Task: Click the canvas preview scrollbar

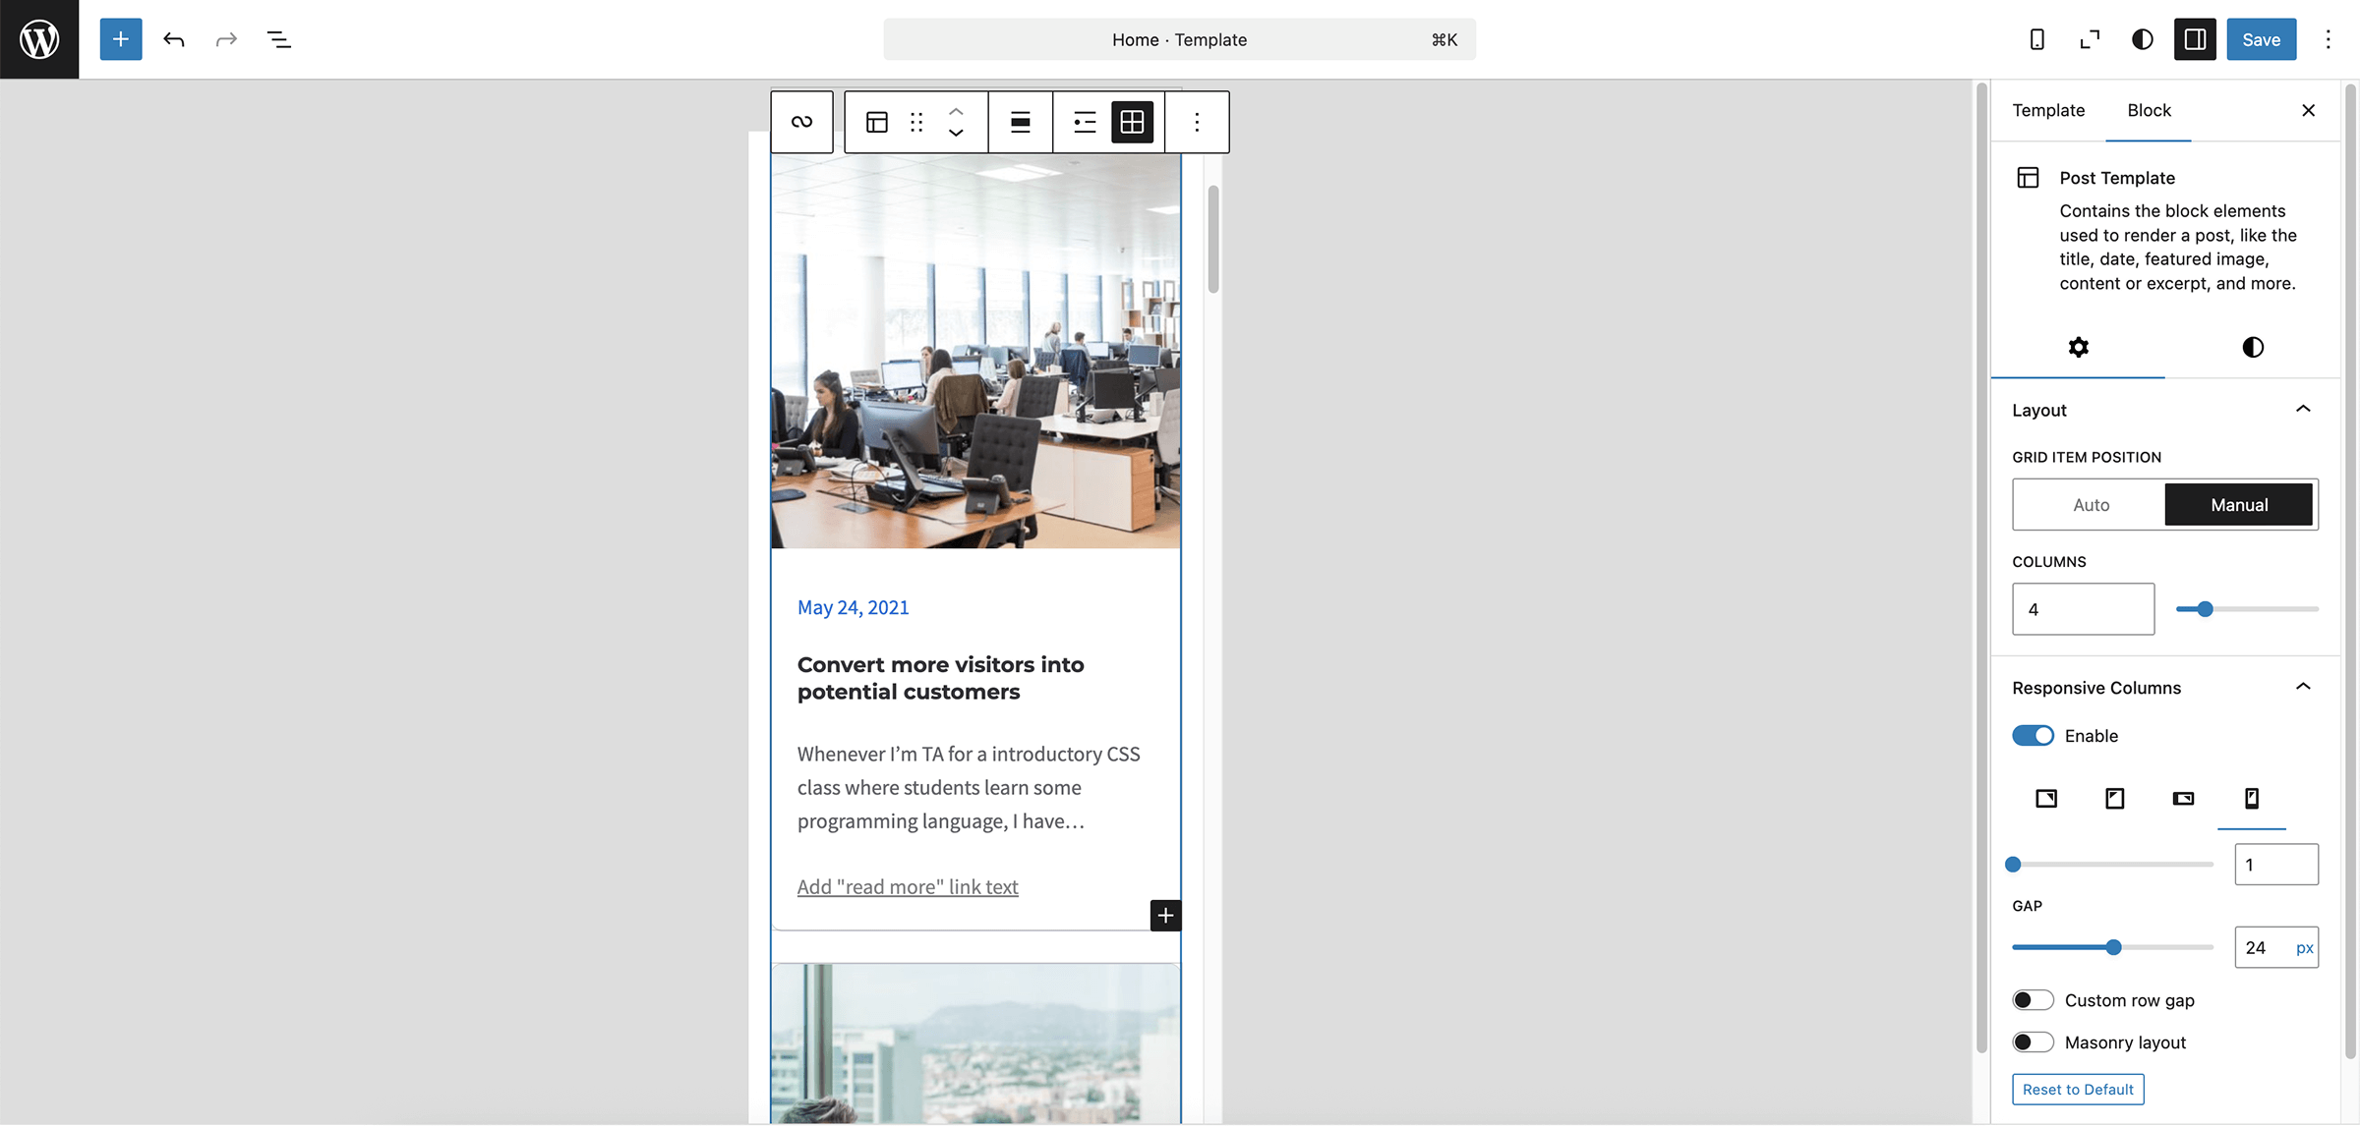Action: pos(1213,239)
